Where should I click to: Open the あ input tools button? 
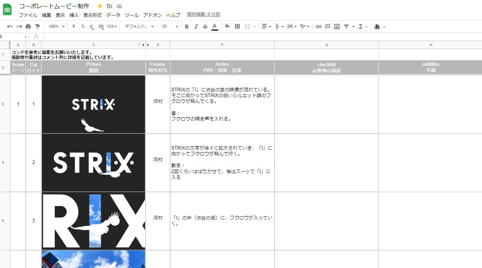pos(380,27)
